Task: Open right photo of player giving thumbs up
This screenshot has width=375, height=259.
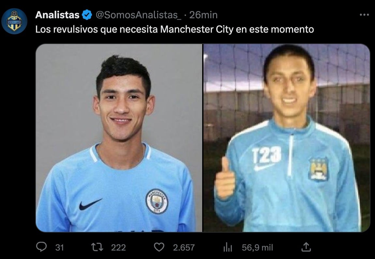Action: click(287, 138)
